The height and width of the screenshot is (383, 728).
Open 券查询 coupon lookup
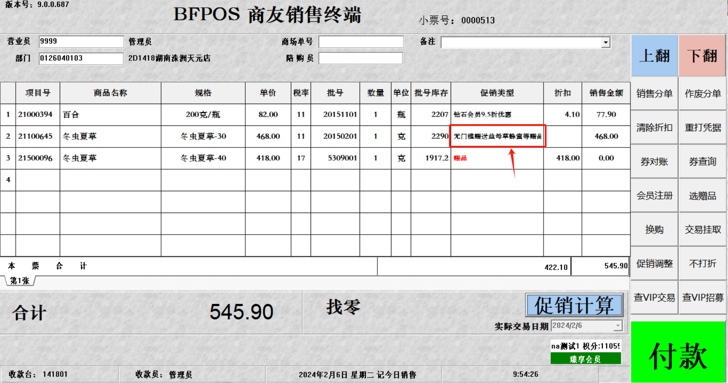(x=702, y=162)
